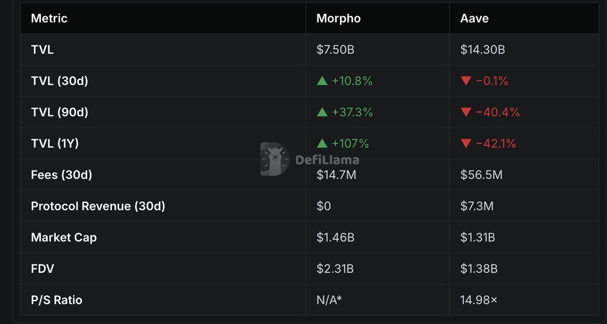Select the Protocol Revenue (30d) row label
607x324 pixels.
pos(98,207)
